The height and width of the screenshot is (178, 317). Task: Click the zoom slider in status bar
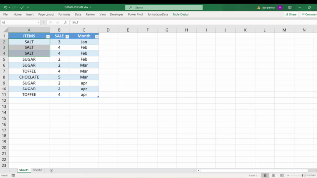click(302, 175)
